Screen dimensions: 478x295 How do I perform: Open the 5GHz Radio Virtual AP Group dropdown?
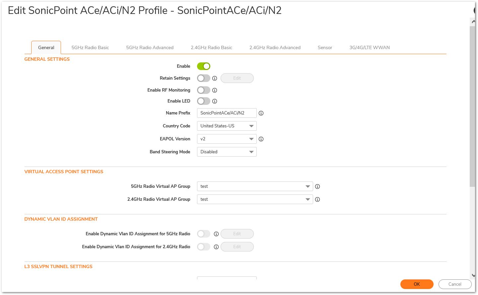255,186
